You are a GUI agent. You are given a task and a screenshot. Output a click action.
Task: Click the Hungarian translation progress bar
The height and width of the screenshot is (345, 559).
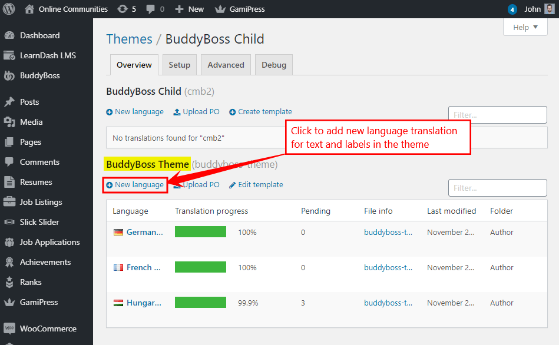200,303
